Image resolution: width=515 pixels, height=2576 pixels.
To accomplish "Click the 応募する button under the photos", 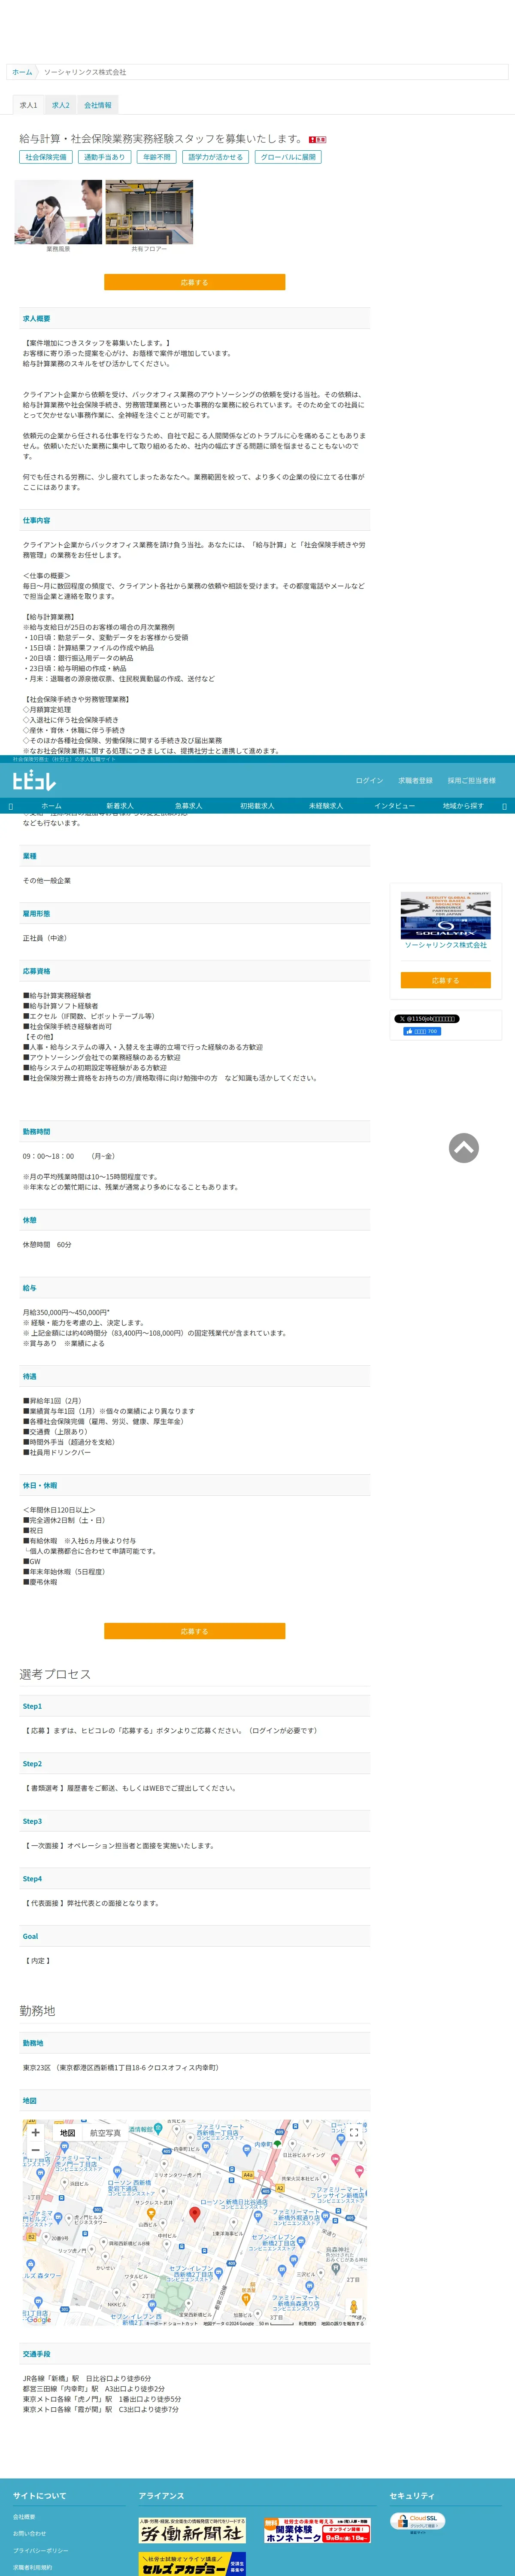I will coord(194,283).
